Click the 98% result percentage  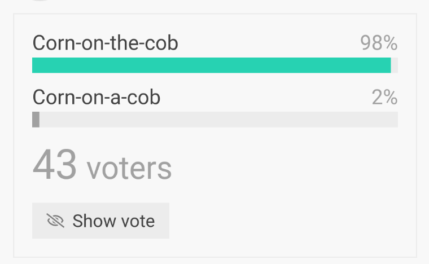379,43
